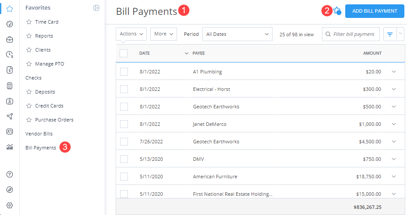Expand the A1 Plumbing row chevron
The image size is (407, 215).
tap(394, 72)
